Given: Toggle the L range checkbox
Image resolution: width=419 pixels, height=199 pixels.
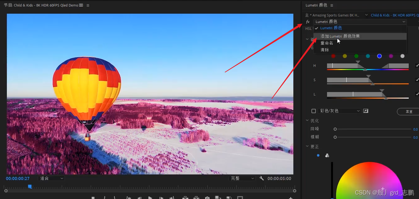Looking at the screenshot, I should tap(417, 94).
